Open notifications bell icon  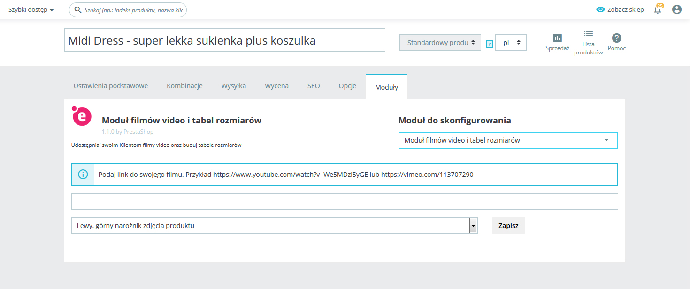[658, 10]
